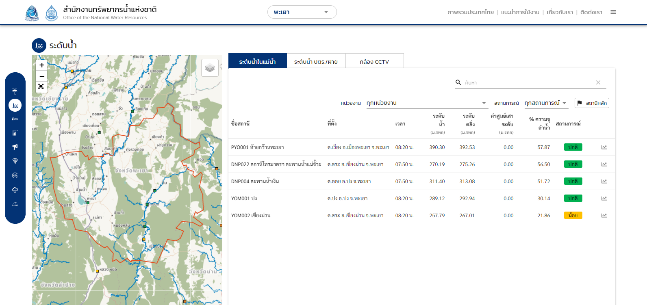This screenshot has height=305, width=647.
Task: Open the map layers selector
Action: 210,68
